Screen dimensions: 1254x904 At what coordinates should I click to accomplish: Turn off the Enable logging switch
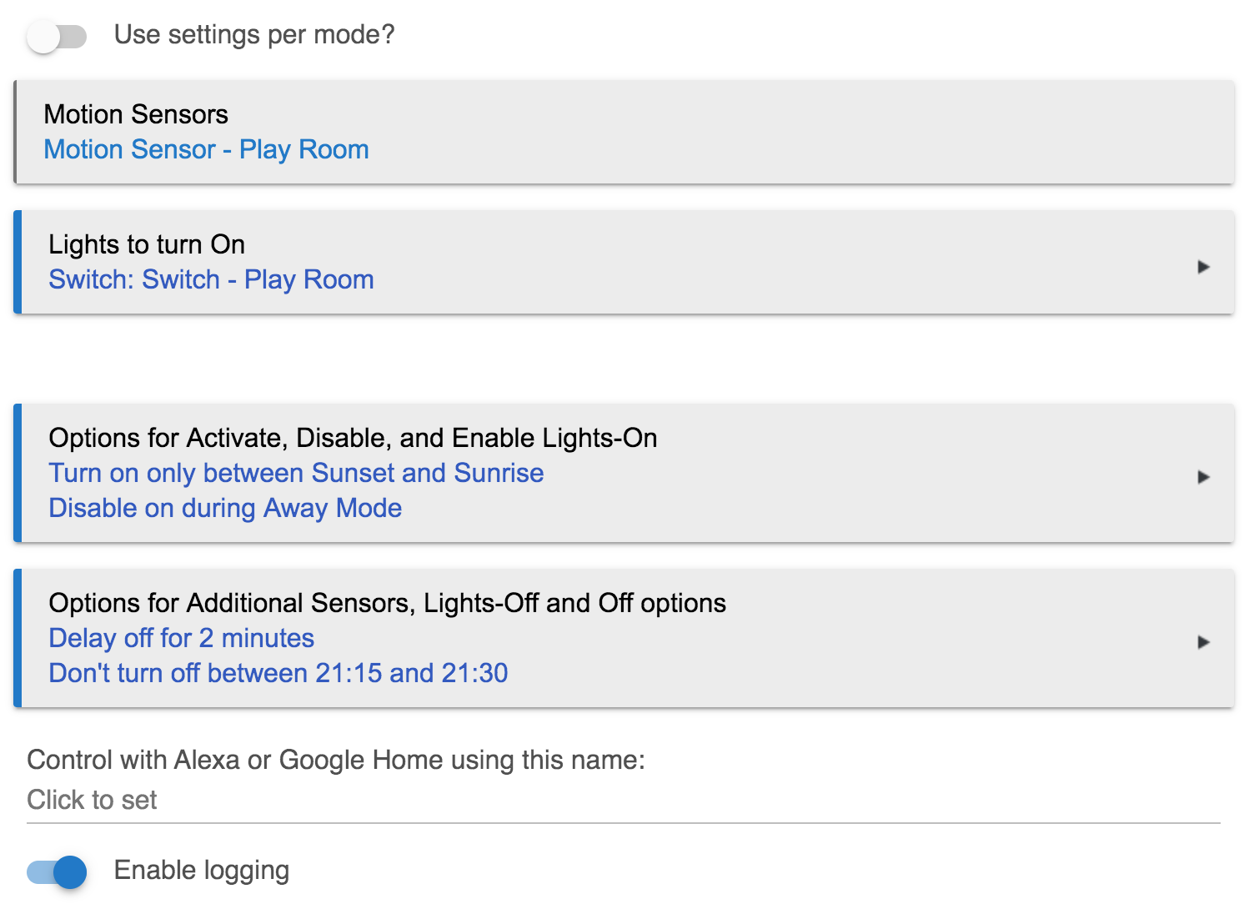coord(57,872)
